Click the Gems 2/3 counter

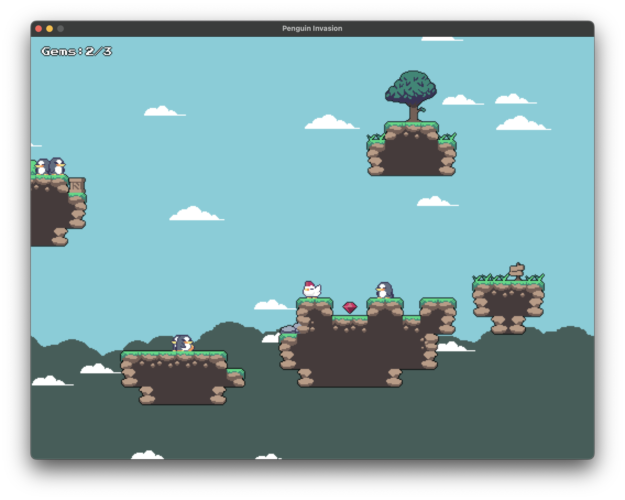pyautogui.click(x=76, y=52)
